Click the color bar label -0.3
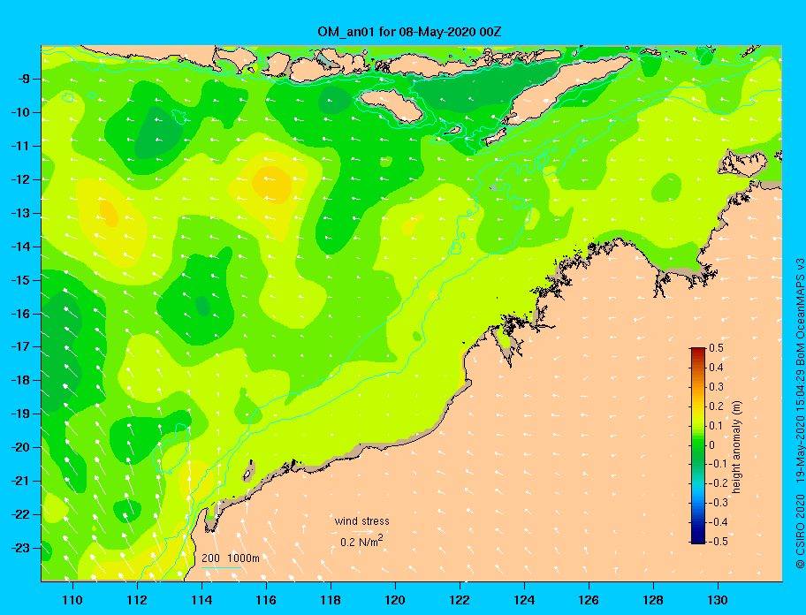This screenshot has width=806, height=615. pyautogui.click(x=718, y=503)
